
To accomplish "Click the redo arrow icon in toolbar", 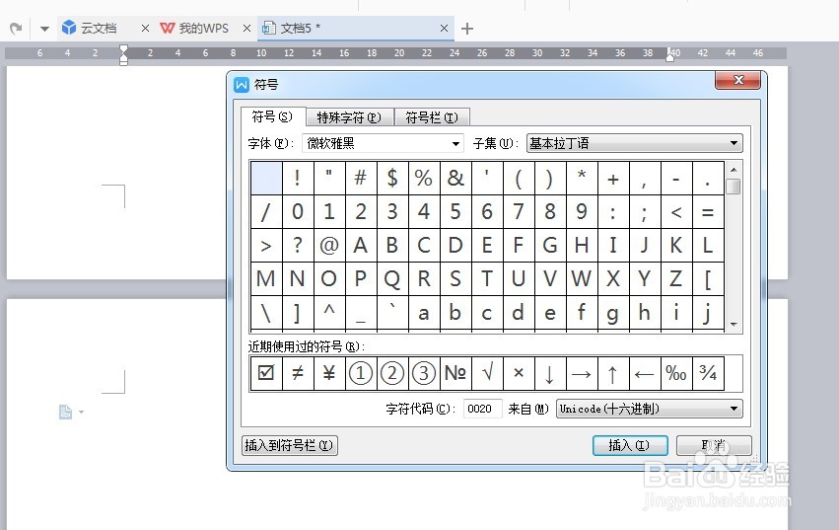I will tap(16, 28).
